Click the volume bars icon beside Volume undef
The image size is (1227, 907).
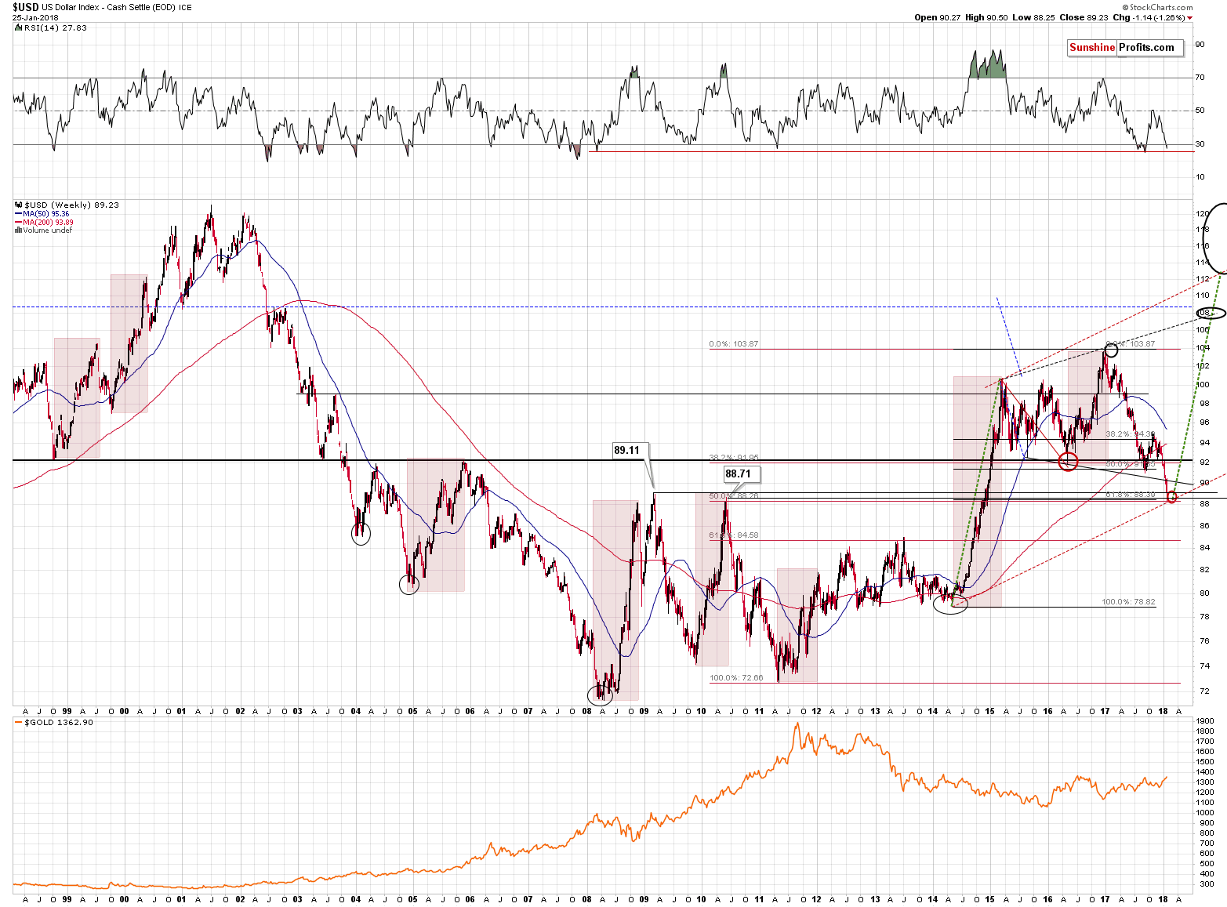[18, 230]
